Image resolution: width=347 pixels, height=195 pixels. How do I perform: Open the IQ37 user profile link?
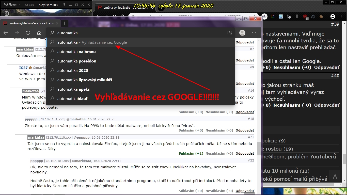pos(23,68)
